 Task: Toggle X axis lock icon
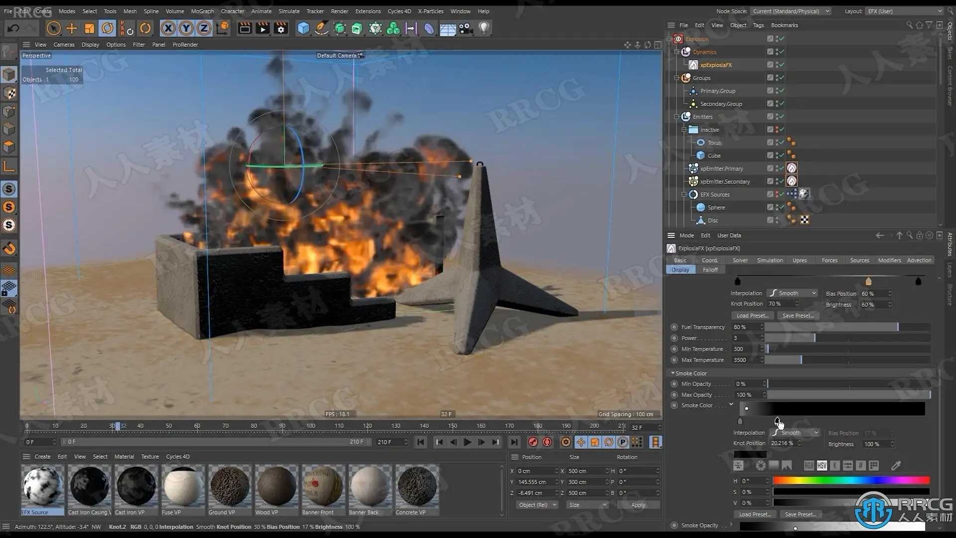coord(168,28)
